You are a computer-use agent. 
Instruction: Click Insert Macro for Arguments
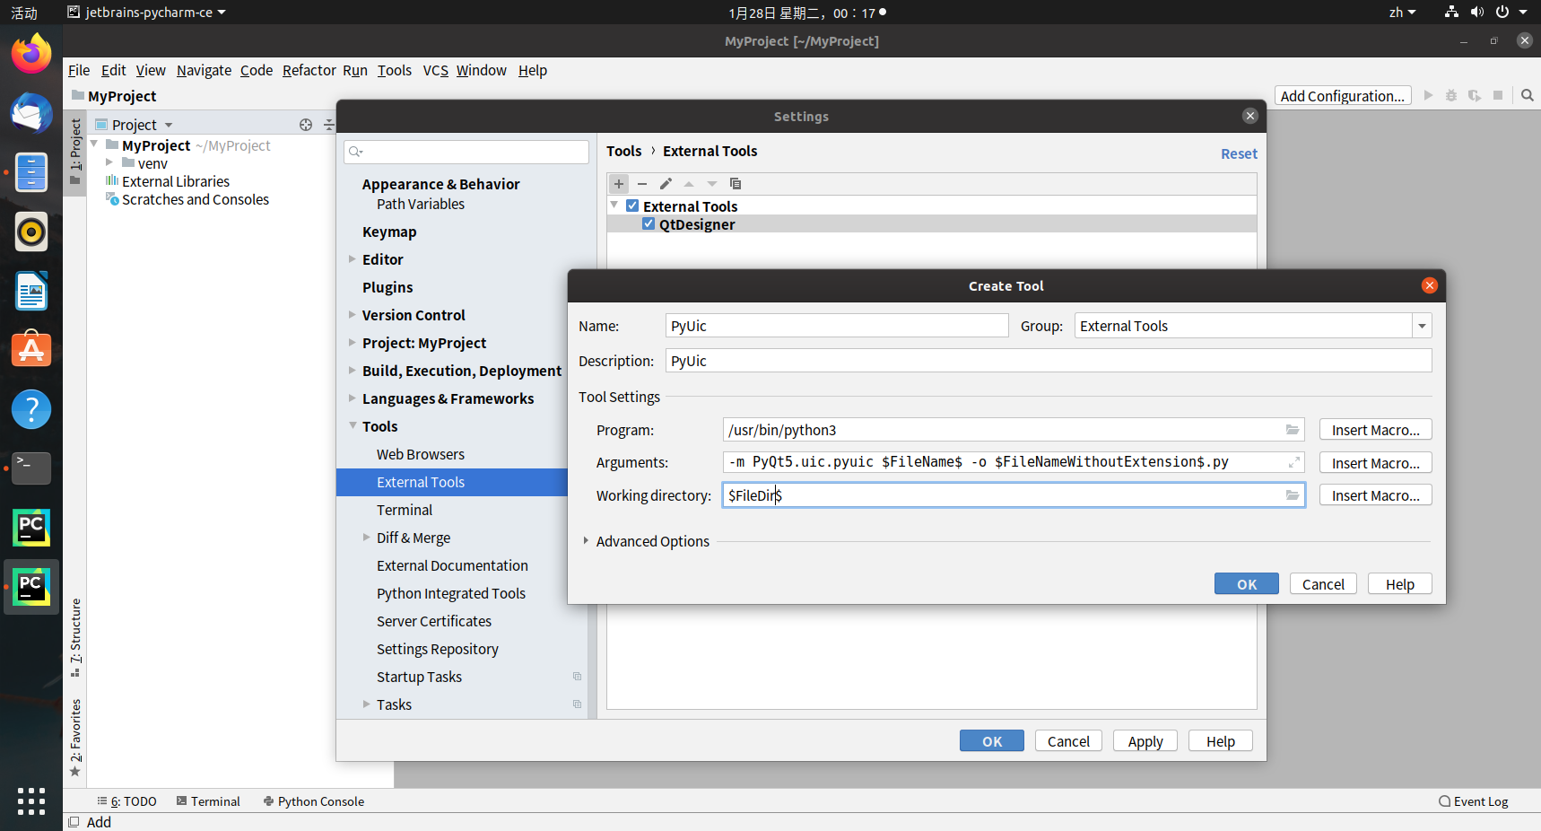[x=1375, y=463]
